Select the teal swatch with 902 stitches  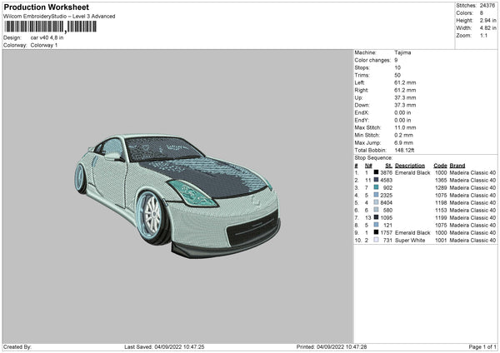pyautogui.click(x=377, y=187)
